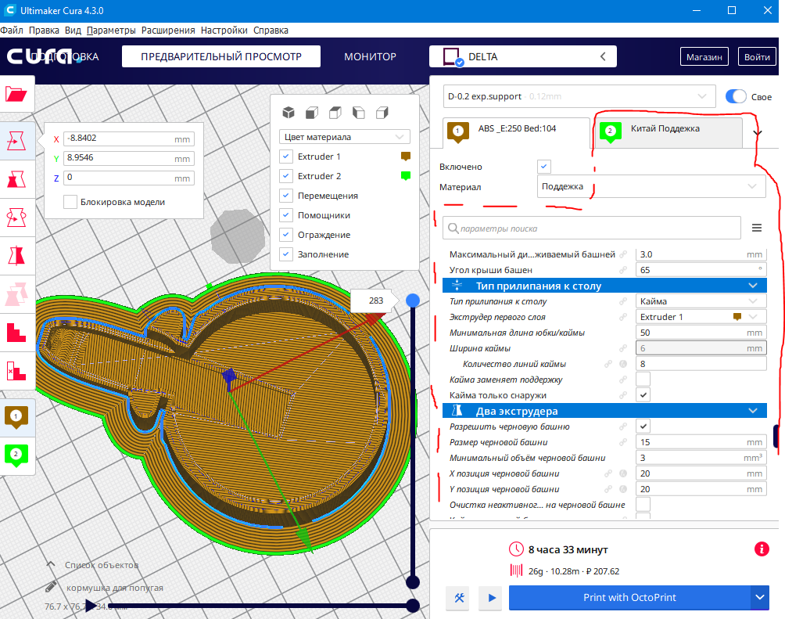This screenshot has width=785, height=619.
Task: Click the top handle of layer slider
Action: point(413,301)
